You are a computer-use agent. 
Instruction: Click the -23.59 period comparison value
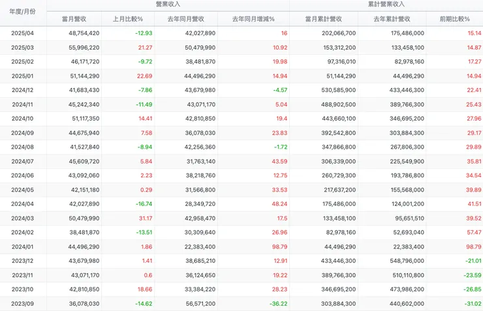pyautogui.click(x=472, y=275)
